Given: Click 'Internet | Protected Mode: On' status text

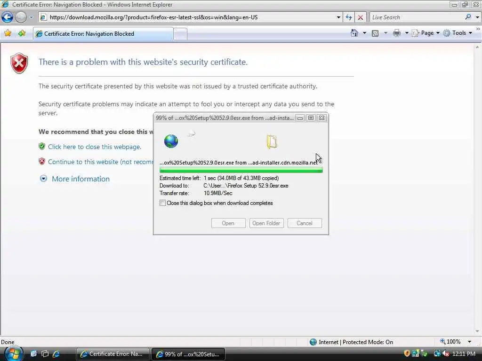Looking at the screenshot, I should [x=356, y=342].
